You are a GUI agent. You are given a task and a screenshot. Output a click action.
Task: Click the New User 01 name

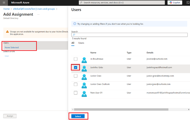[x=96, y=93]
